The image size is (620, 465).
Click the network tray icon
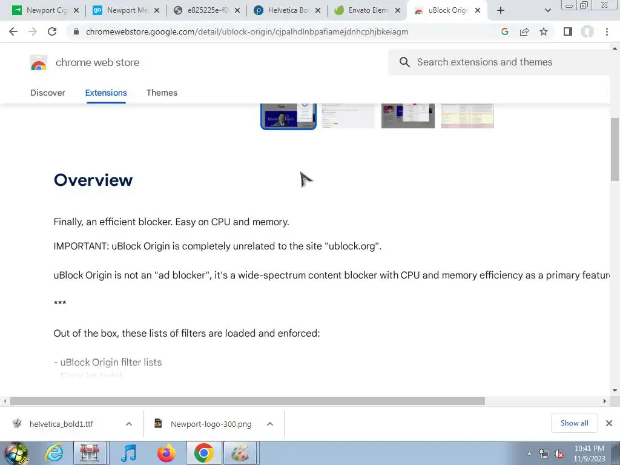pos(544,453)
